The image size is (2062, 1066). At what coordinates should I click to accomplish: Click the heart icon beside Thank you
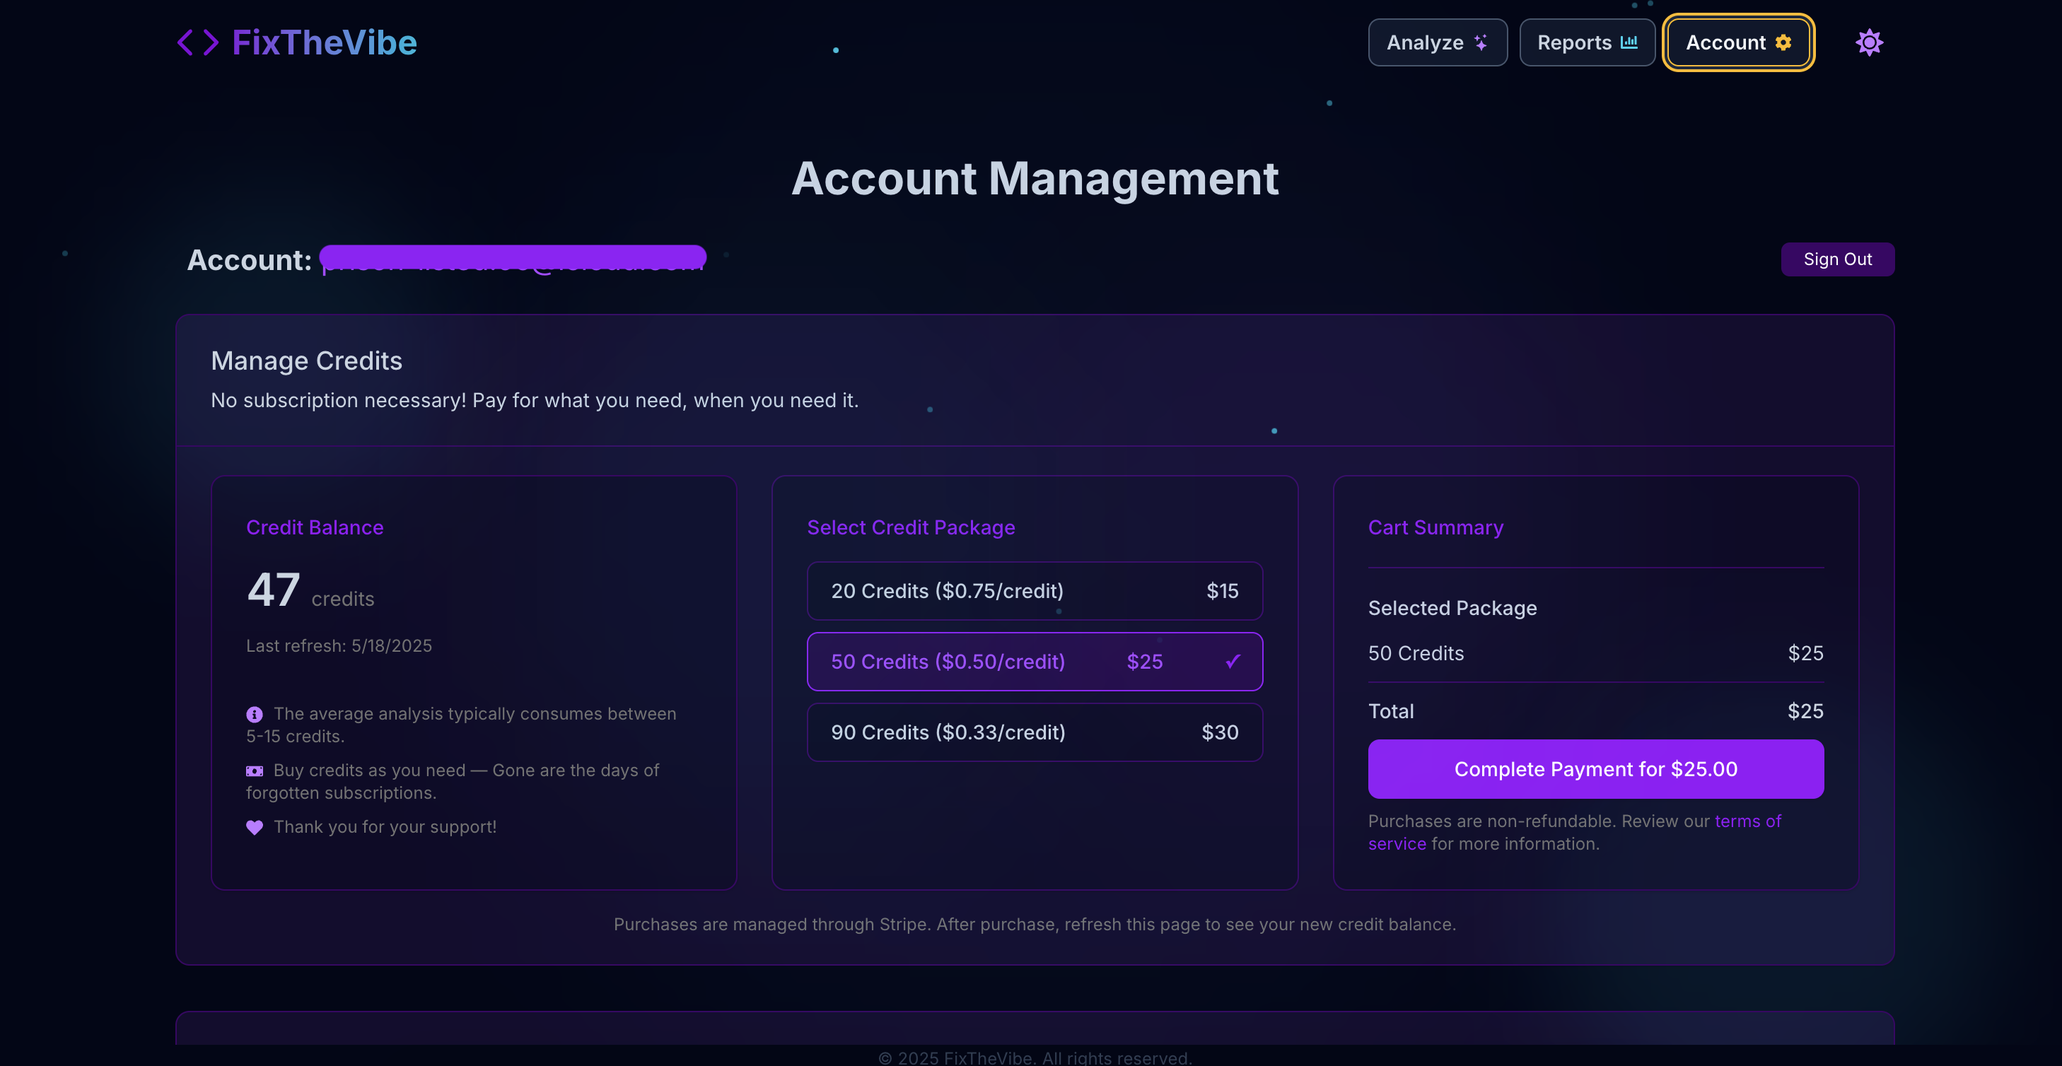255,828
